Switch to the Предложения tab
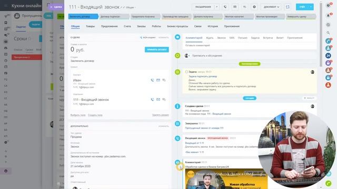The height and width of the screenshot is (189, 337). point(109,26)
